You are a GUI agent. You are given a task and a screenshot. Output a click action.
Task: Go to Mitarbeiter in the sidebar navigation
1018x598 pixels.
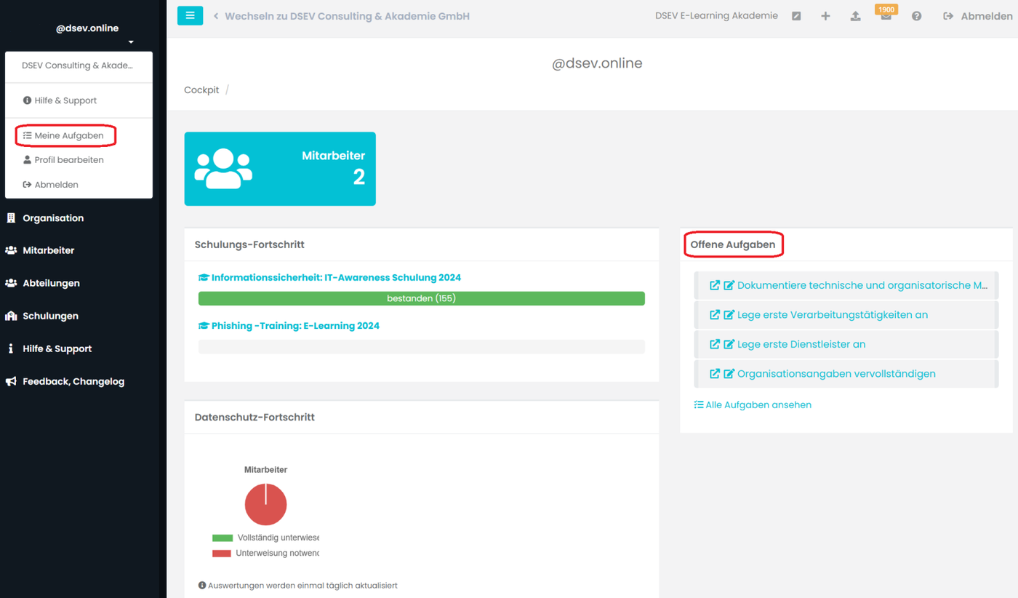[x=41, y=250]
